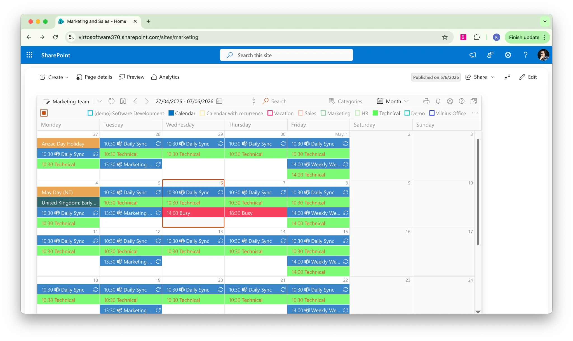Click recurrence icon on Weekly We... May 1
Image resolution: width=573 pixels, height=341 pixels.
(346, 164)
